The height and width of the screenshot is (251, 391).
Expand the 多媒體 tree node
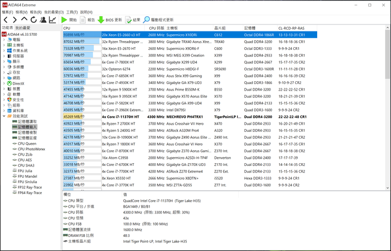tap(4, 67)
